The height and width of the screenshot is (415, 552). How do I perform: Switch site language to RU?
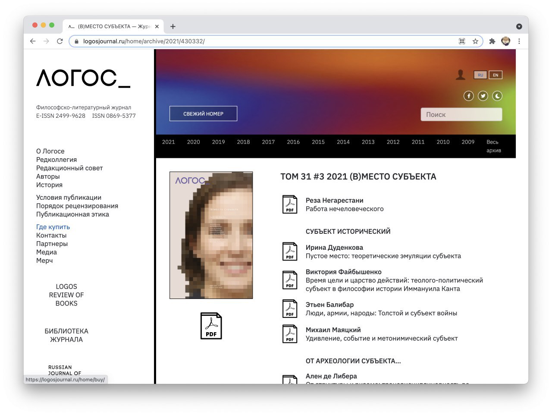pyautogui.click(x=480, y=75)
